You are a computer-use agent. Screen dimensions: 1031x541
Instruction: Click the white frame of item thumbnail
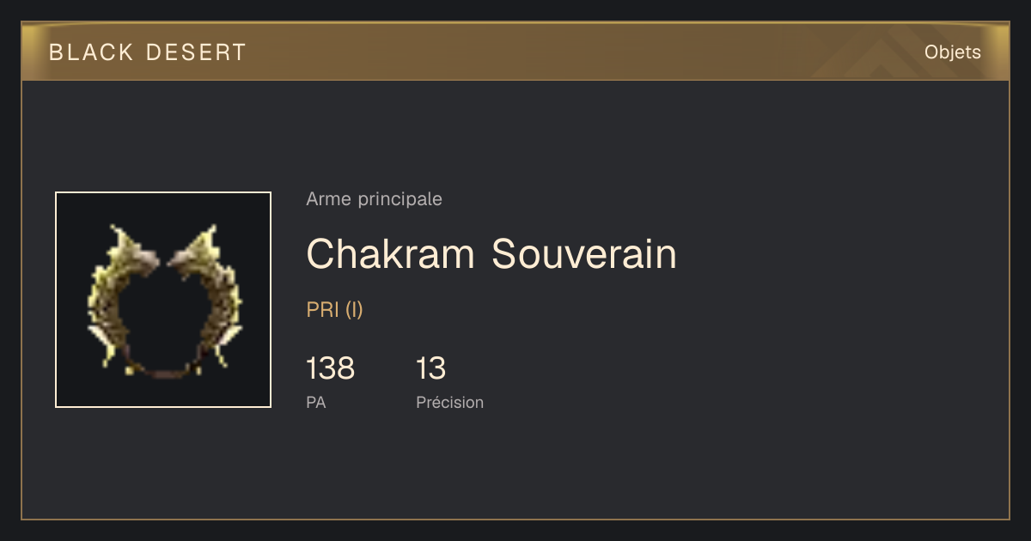pos(163,193)
